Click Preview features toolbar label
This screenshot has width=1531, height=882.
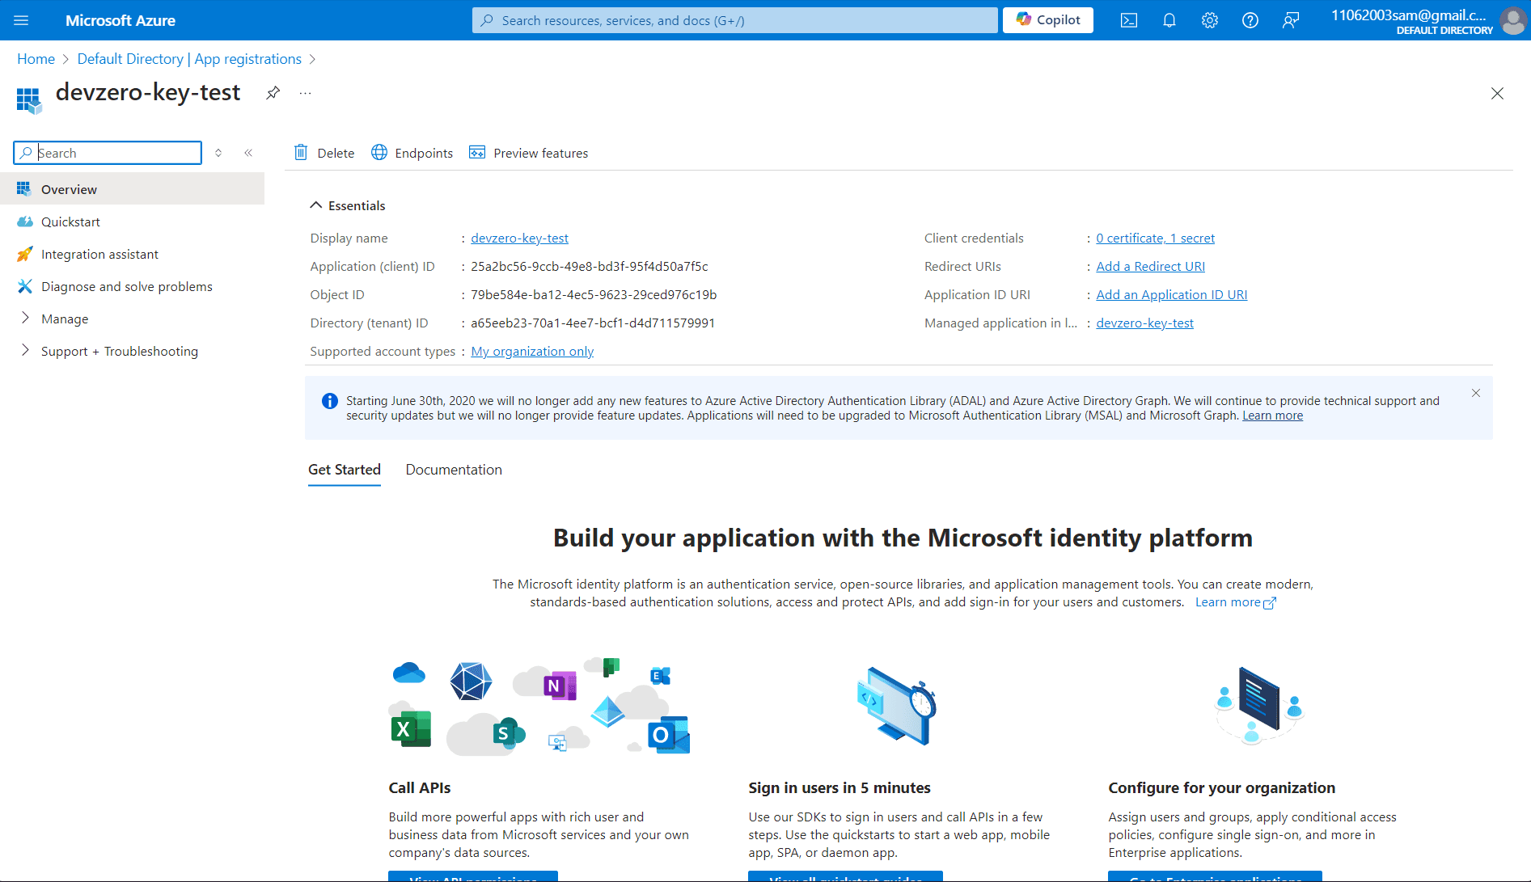(x=540, y=154)
